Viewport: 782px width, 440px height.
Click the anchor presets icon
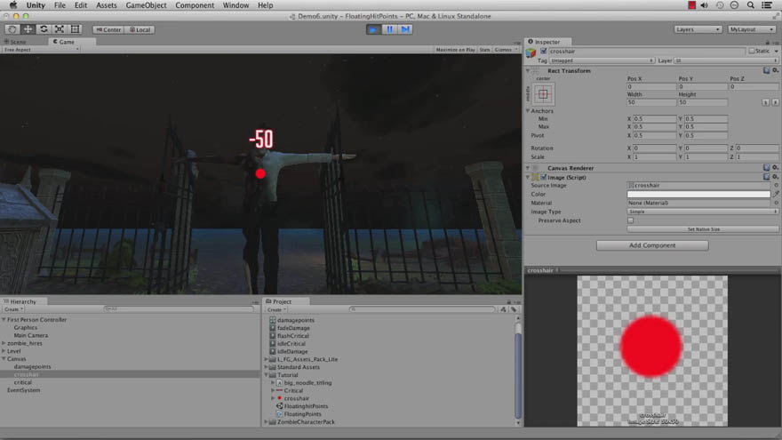[543, 94]
